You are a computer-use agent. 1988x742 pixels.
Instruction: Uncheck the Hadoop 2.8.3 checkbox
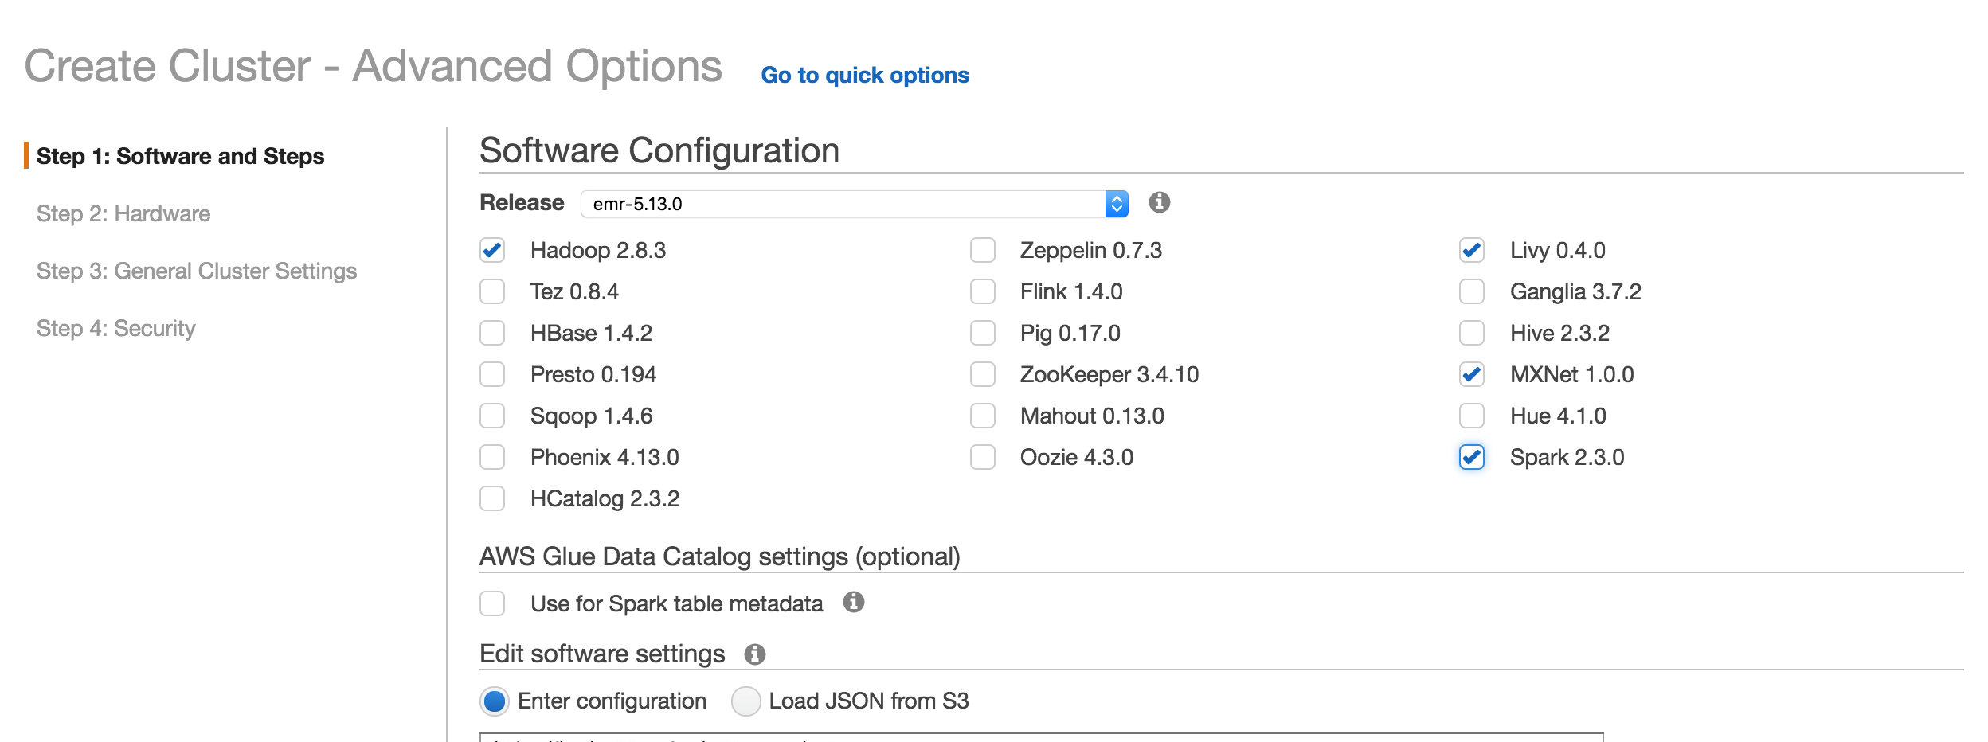point(492,250)
